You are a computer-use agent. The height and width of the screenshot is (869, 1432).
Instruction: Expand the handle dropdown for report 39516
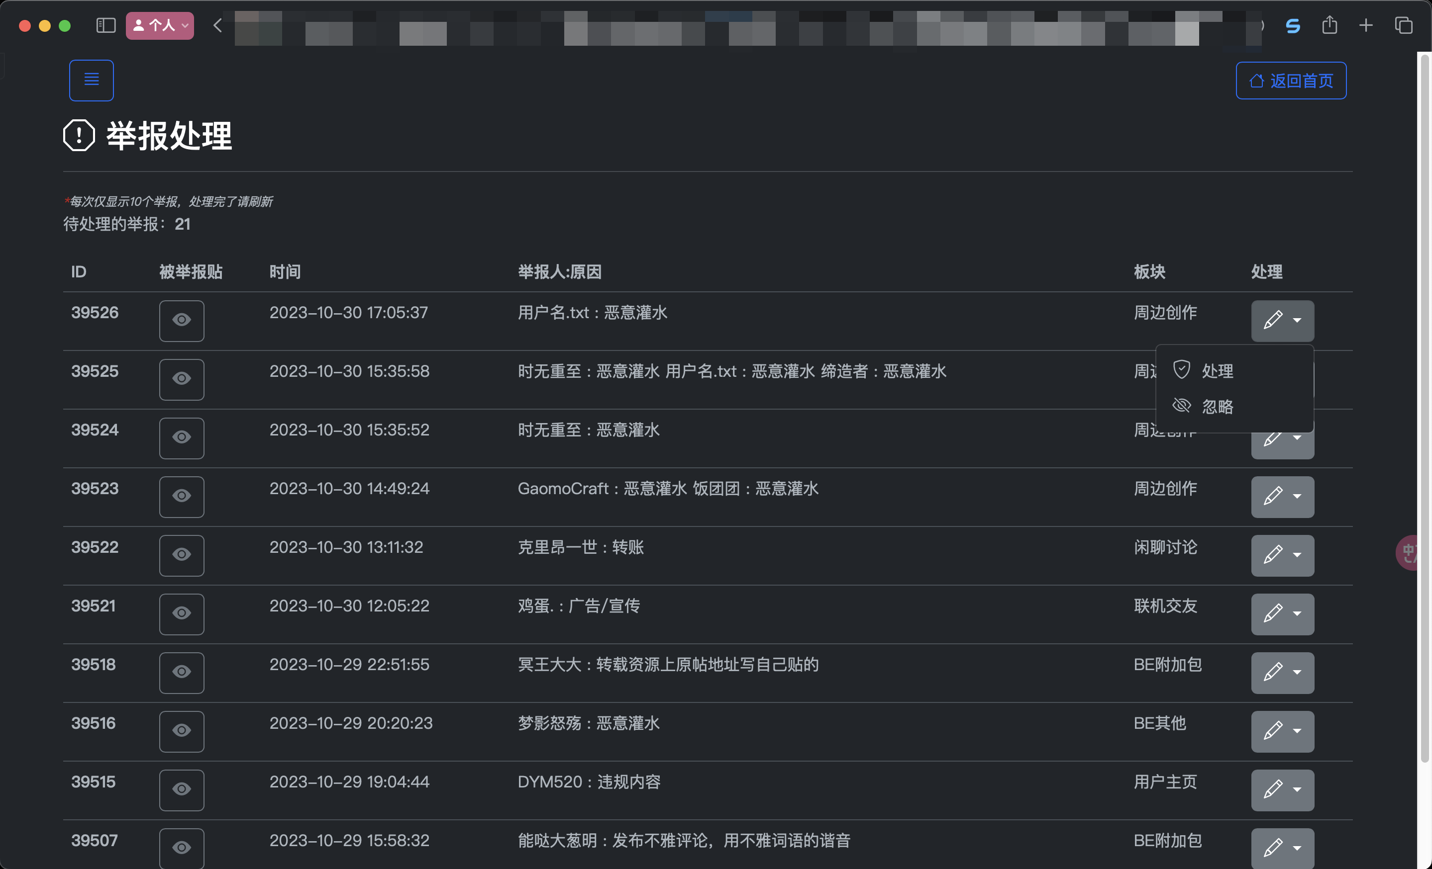(1282, 731)
